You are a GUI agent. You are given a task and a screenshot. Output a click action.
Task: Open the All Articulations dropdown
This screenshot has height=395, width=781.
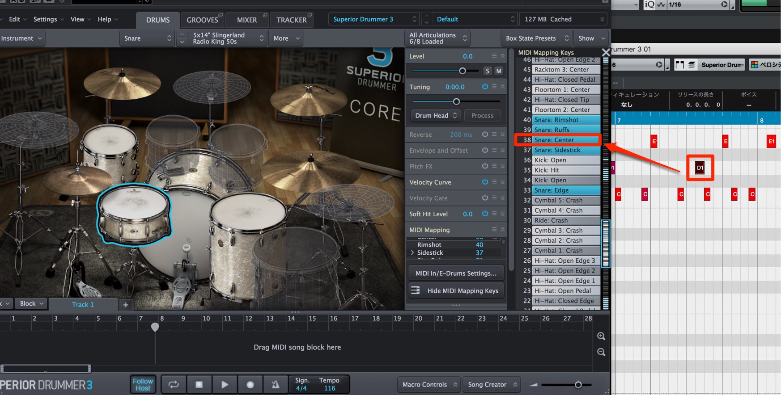(x=438, y=38)
